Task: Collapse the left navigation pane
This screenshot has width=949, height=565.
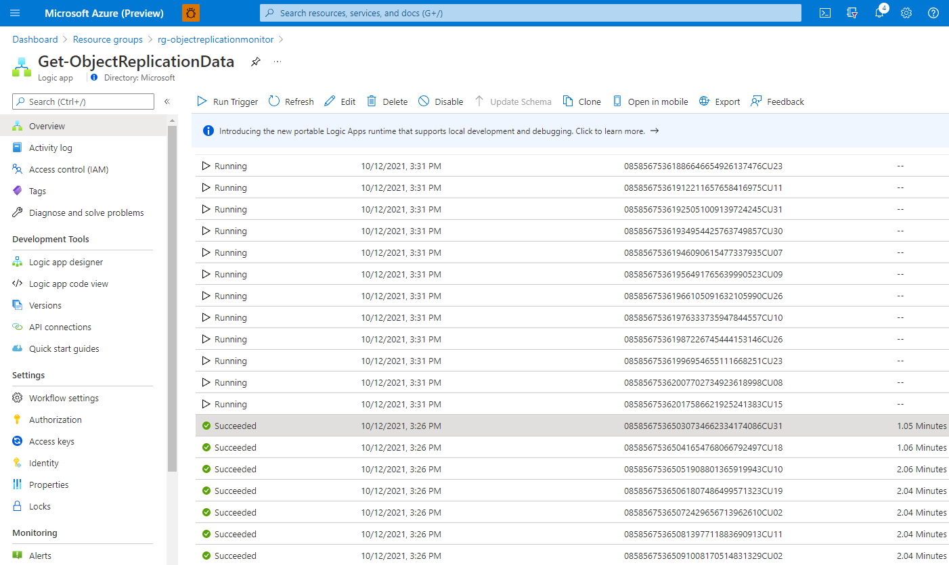Action: click(x=167, y=101)
